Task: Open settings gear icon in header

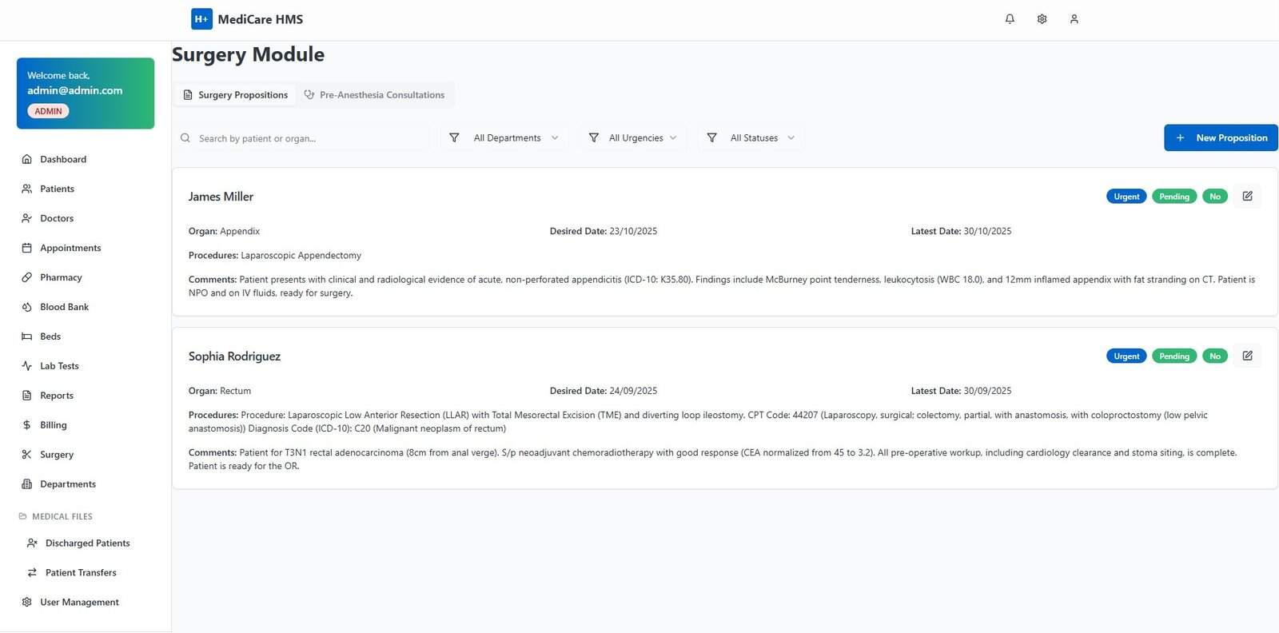Action: tap(1042, 19)
